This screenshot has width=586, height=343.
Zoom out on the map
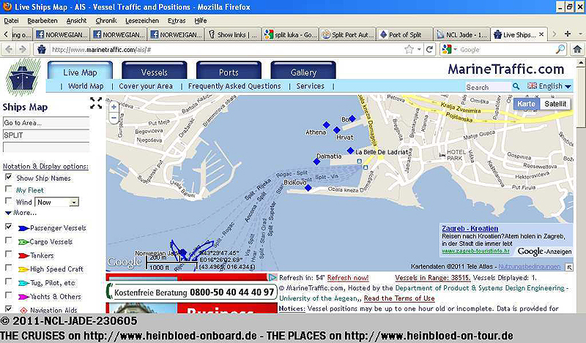click(x=114, y=118)
